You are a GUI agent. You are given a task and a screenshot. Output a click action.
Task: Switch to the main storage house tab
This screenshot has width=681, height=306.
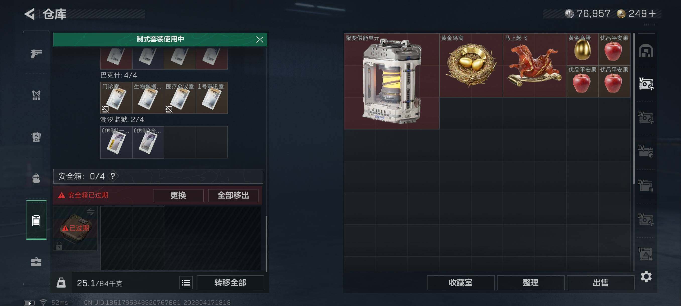point(646,50)
